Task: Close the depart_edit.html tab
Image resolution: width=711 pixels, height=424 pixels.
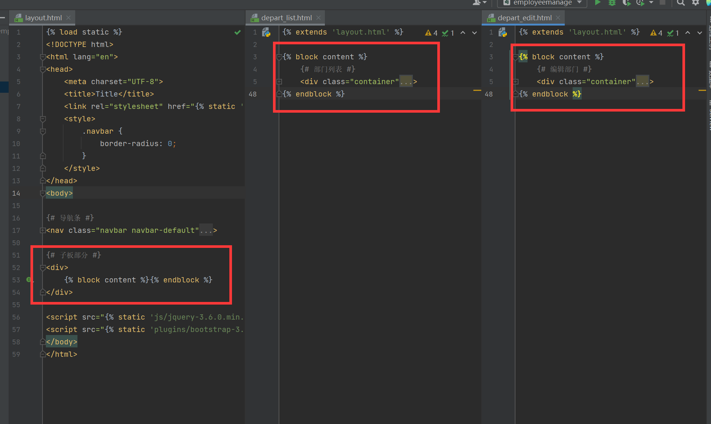Action: (558, 18)
